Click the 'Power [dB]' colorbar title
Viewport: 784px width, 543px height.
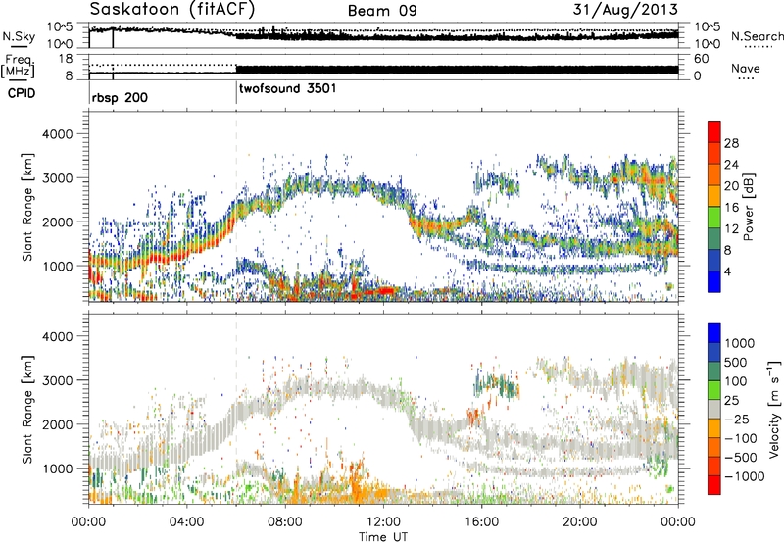[x=748, y=207]
